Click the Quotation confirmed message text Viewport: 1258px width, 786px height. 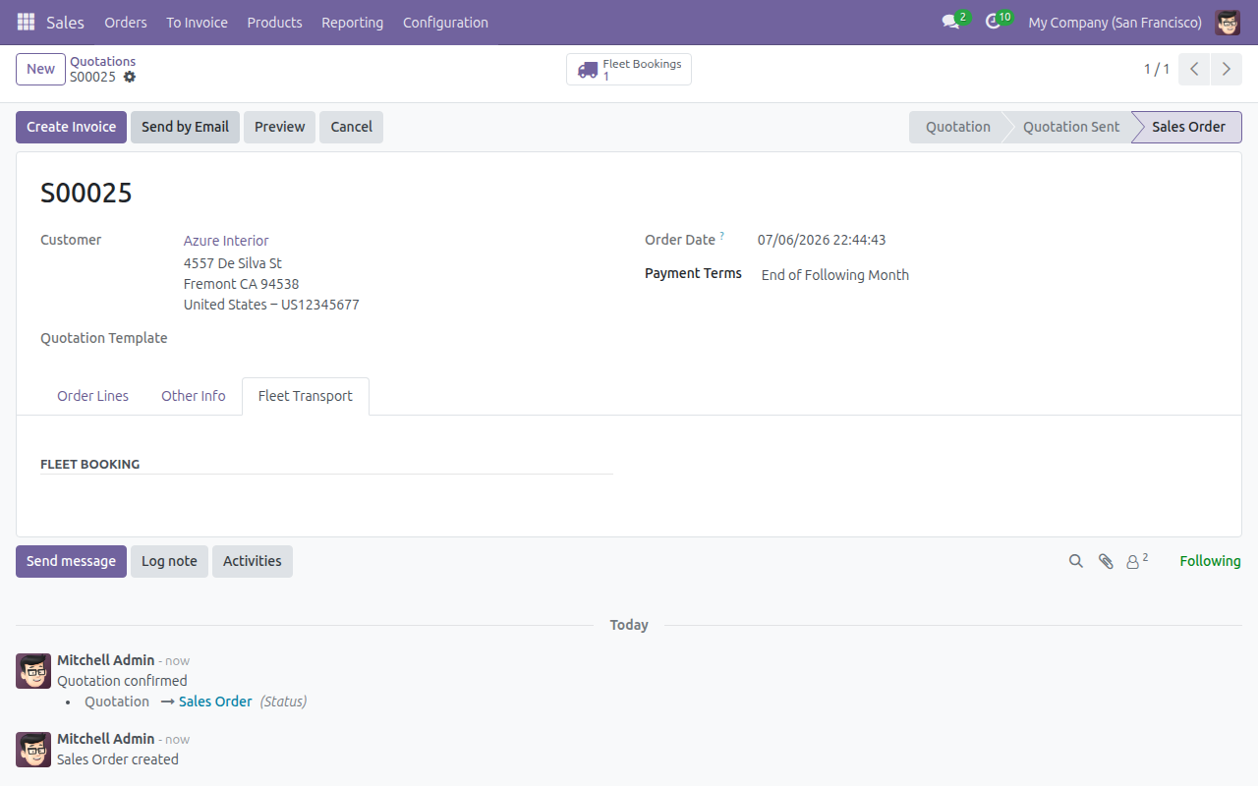[x=122, y=681]
